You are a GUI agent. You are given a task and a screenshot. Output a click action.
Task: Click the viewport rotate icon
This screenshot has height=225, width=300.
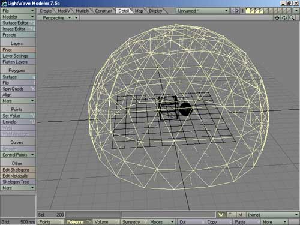coord(284,18)
